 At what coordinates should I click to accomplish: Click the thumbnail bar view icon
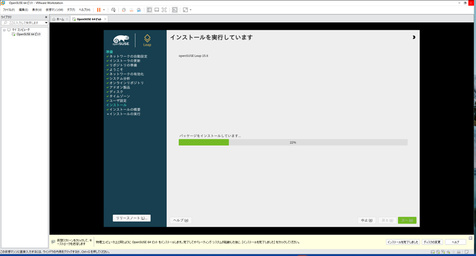tap(156, 10)
